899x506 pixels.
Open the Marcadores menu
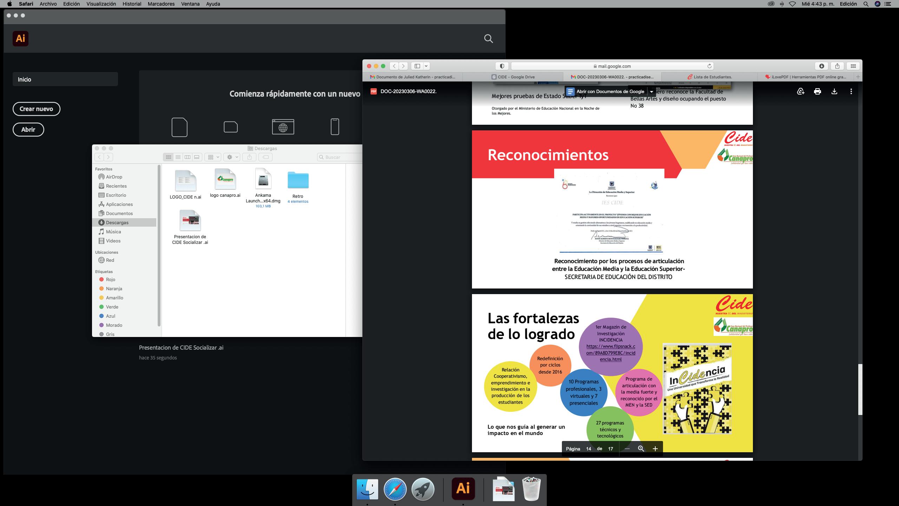(161, 4)
